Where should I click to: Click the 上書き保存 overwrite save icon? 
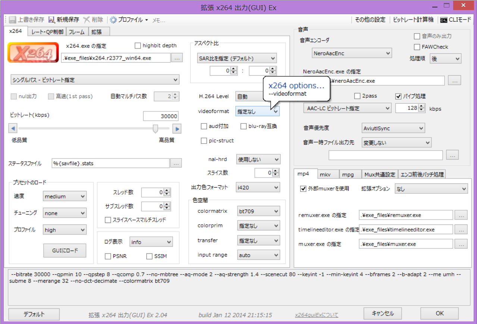[12, 20]
